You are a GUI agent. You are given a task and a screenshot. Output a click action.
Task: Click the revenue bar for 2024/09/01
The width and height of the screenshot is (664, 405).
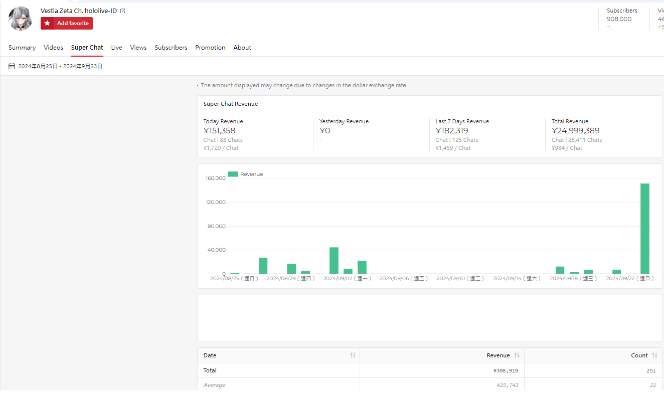[x=334, y=261]
